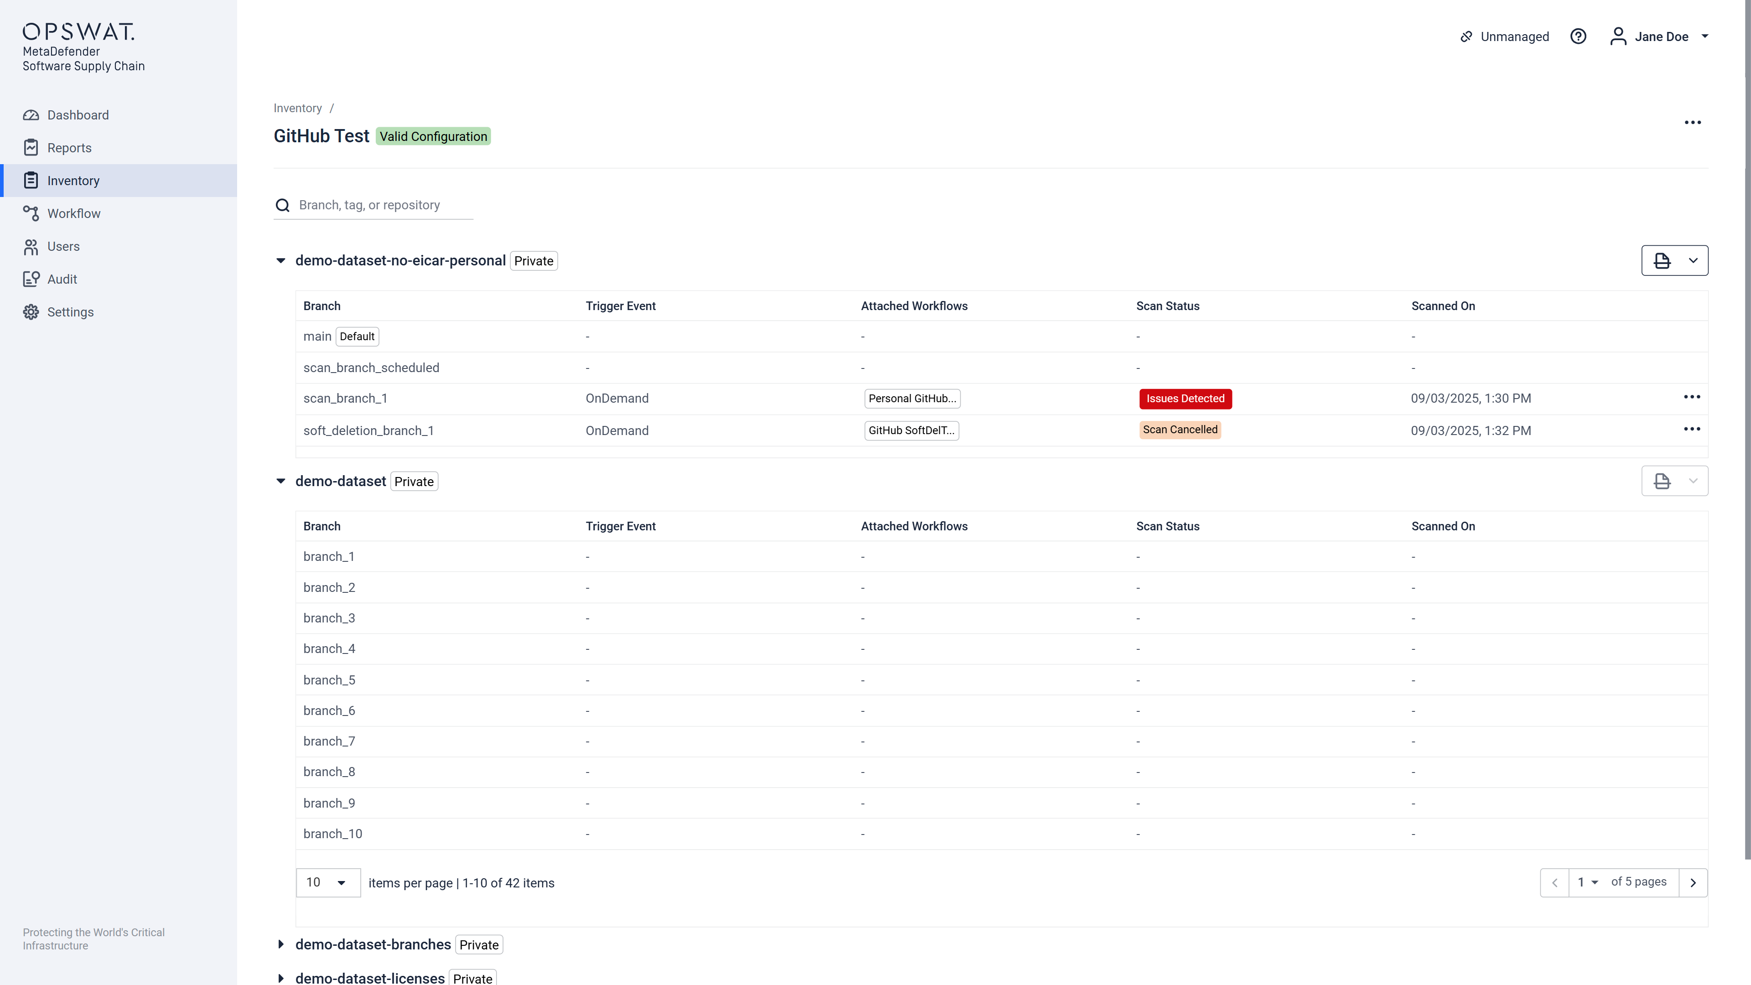Click the Default tag on main branch
Image resolution: width=1751 pixels, height=985 pixels.
coord(357,337)
